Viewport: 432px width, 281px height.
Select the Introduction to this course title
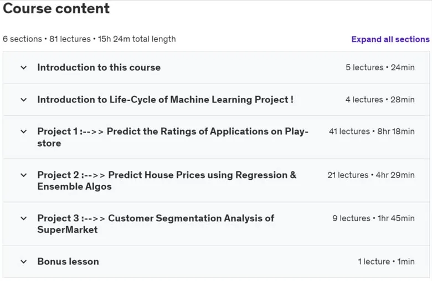99,67
